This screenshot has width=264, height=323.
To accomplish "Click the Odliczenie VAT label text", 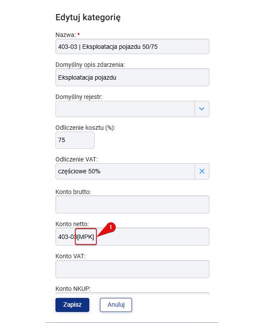I will (77, 159).
